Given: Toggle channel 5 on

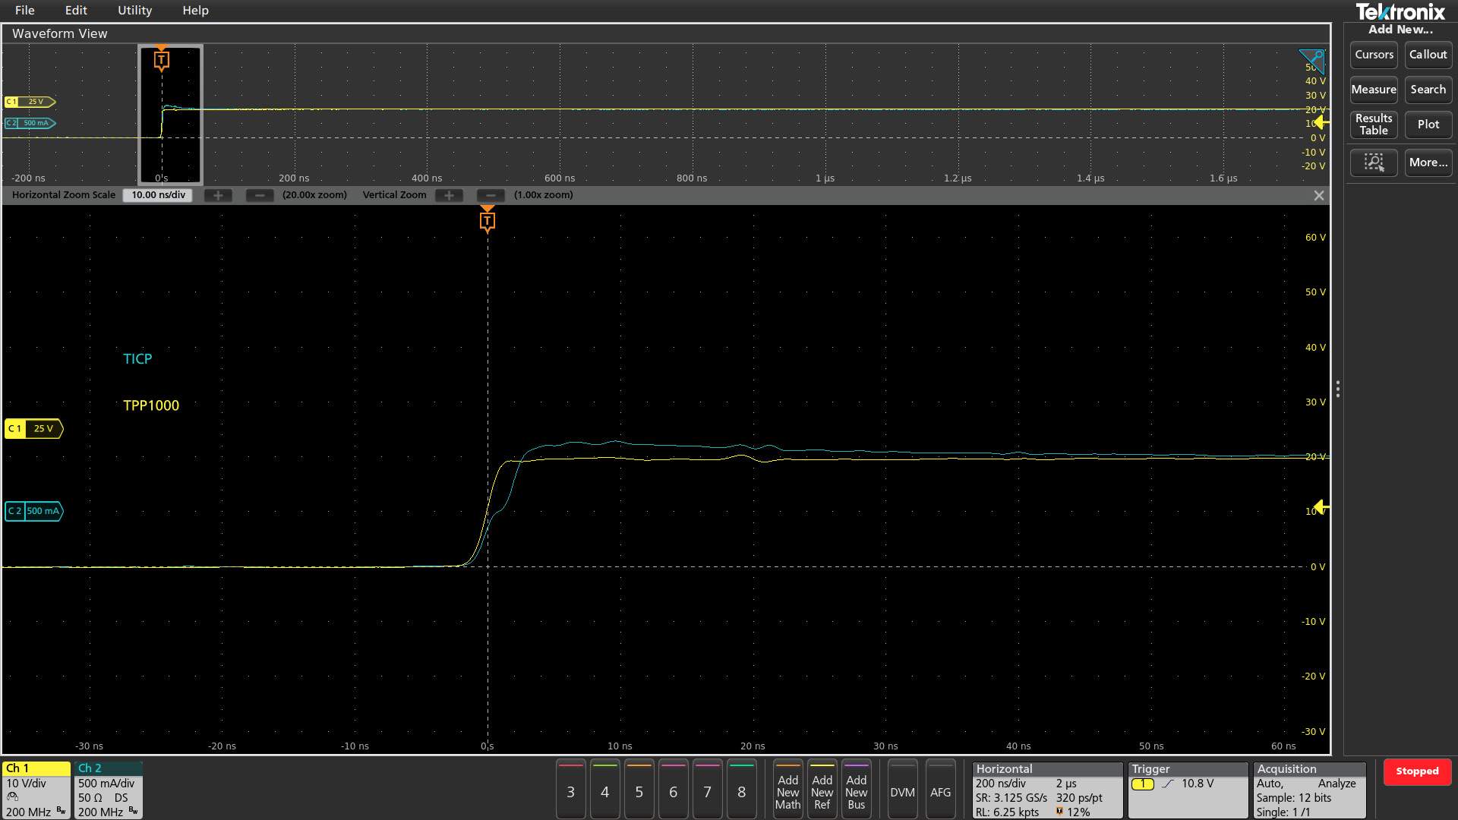Looking at the screenshot, I should pos(639,791).
